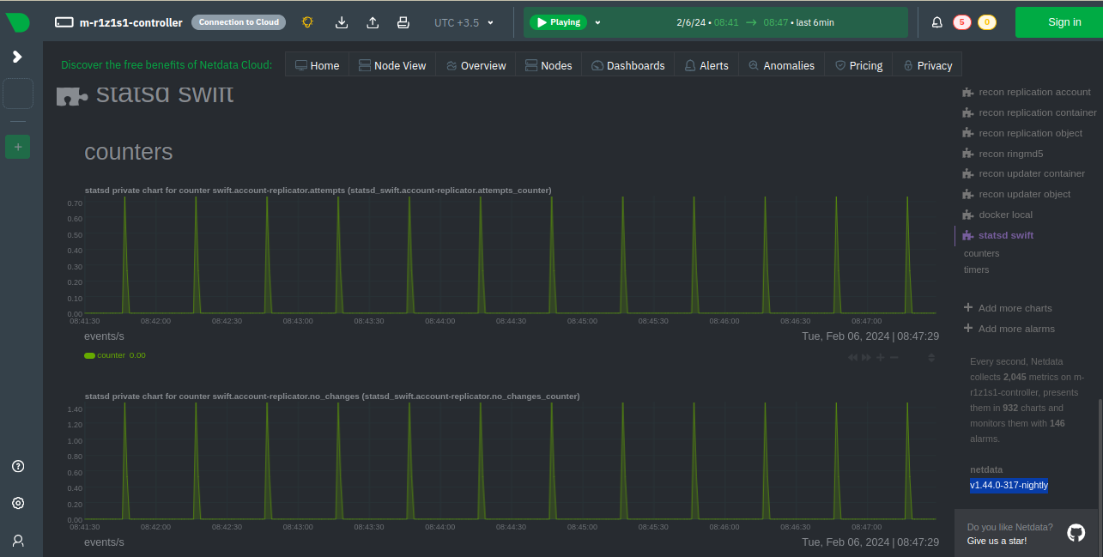Screen dimensions: 1103x557
Task: Expand the play mode dropdown arrow
Action: pos(598,23)
